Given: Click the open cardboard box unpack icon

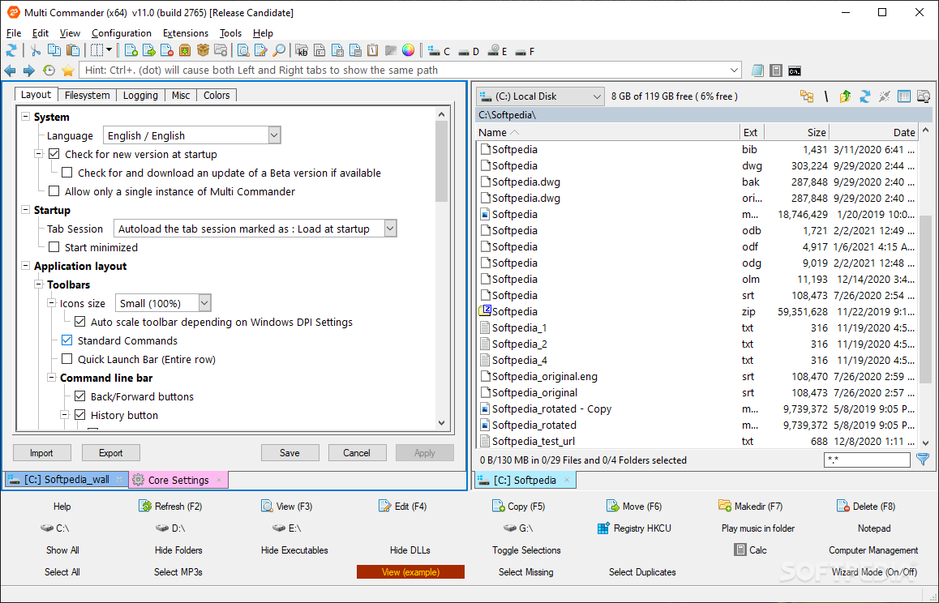Looking at the screenshot, I should click(x=203, y=51).
